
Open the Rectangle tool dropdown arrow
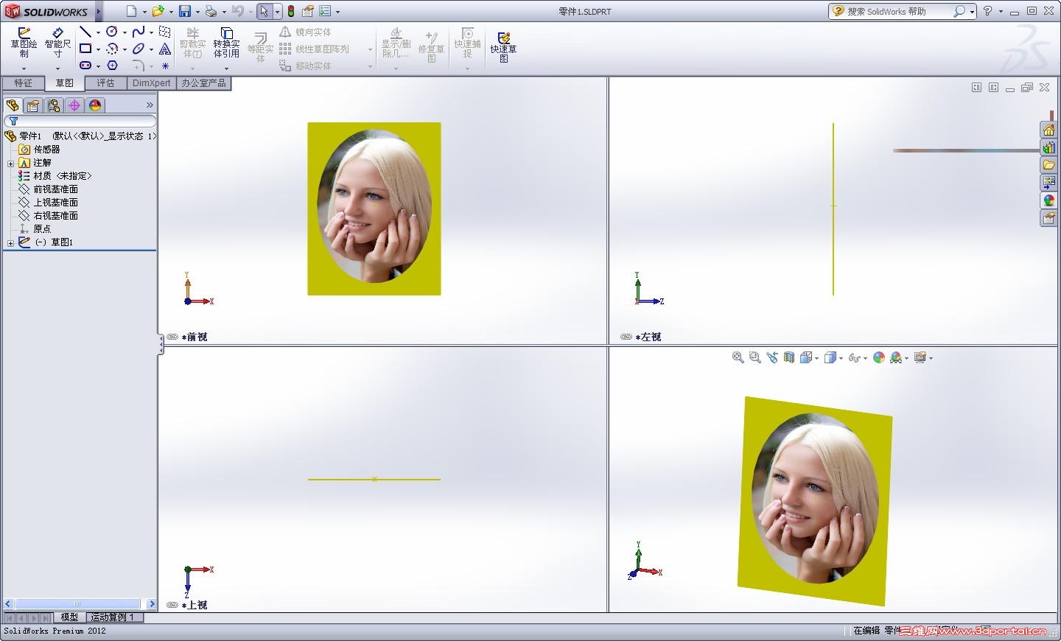point(98,49)
